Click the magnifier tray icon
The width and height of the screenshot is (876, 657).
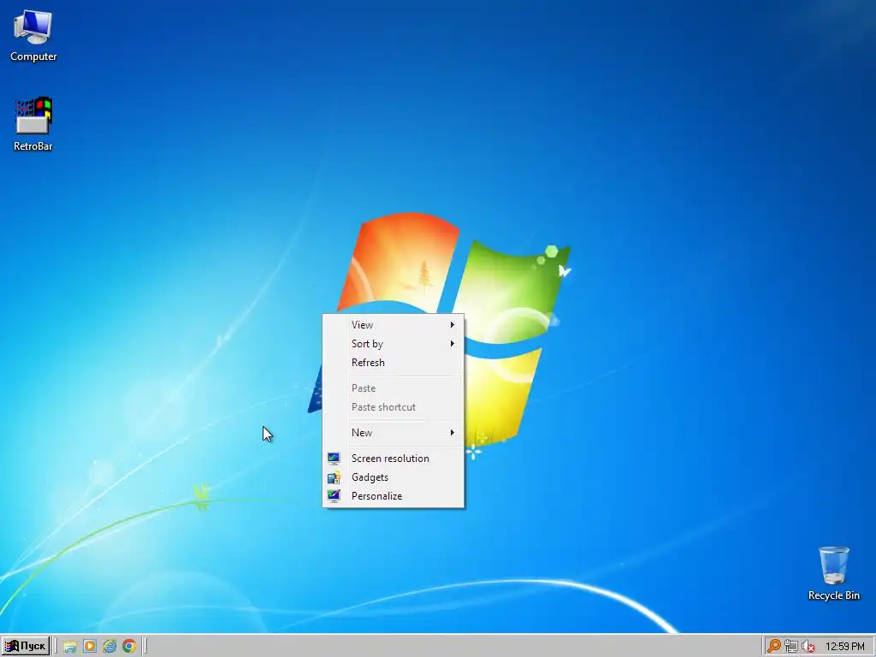(773, 647)
